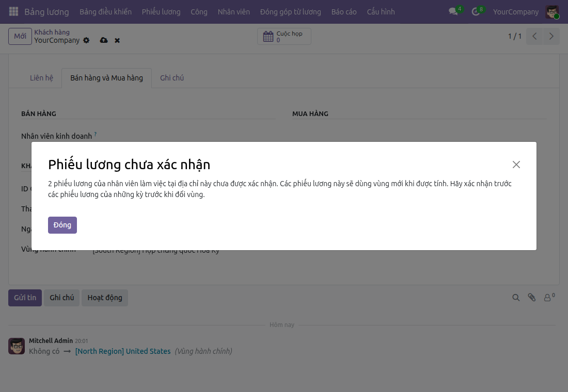Image resolution: width=568 pixels, height=392 pixels.
Task: Click the North Region United States link
Action: 123,351
